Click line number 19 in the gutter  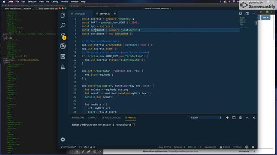[75, 86]
